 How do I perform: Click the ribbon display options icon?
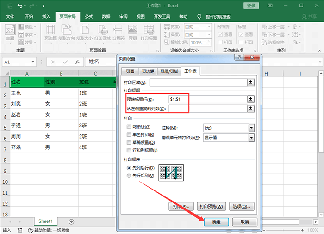270,6
